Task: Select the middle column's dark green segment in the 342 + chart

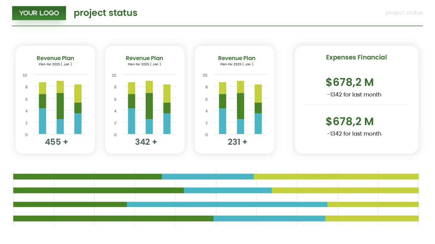Action: tap(149, 106)
